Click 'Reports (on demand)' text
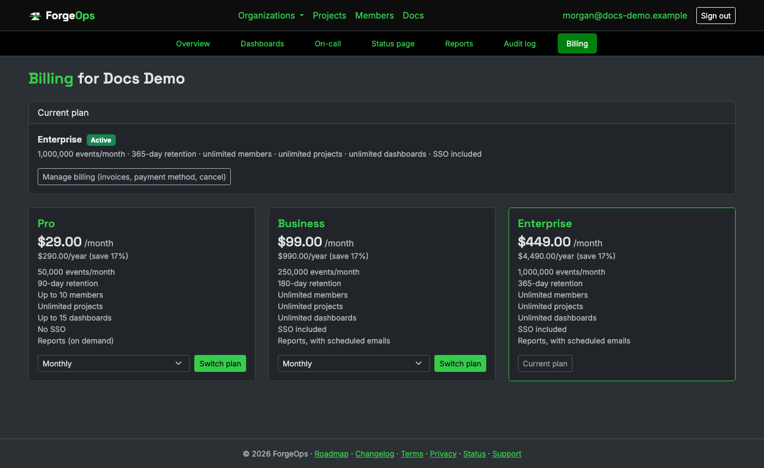Screen dimensions: 764x468 pyautogui.click(x=76, y=341)
